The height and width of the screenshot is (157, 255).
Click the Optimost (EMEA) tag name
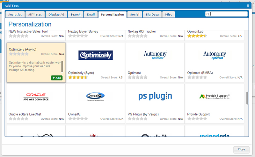(200, 73)
